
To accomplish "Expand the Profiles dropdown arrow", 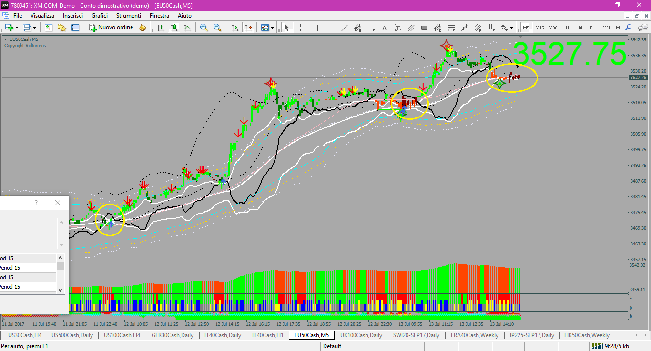I will click(34, 28).
